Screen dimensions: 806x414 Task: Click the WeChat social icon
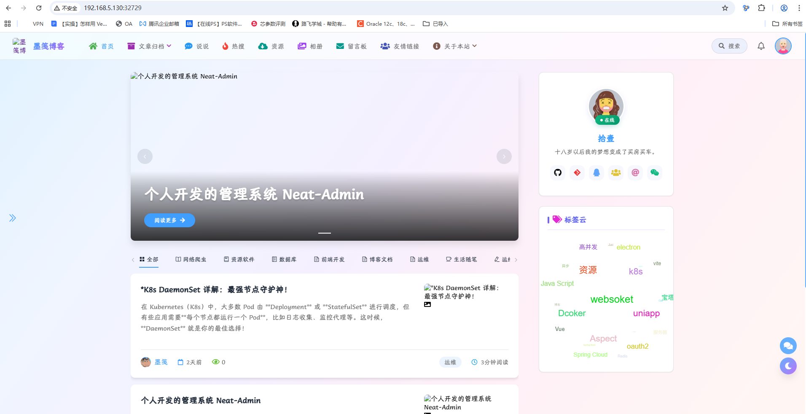coord(654,172)
